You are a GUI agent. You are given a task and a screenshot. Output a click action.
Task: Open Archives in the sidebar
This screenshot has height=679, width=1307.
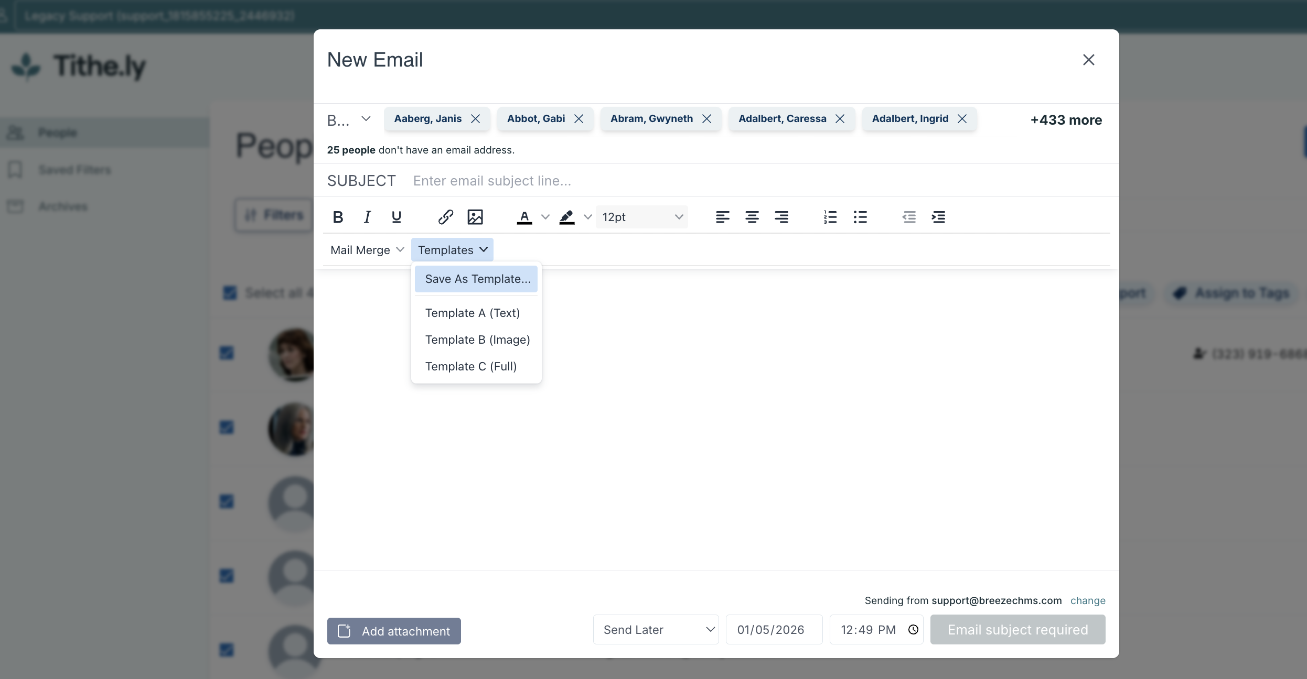[105, 206]
